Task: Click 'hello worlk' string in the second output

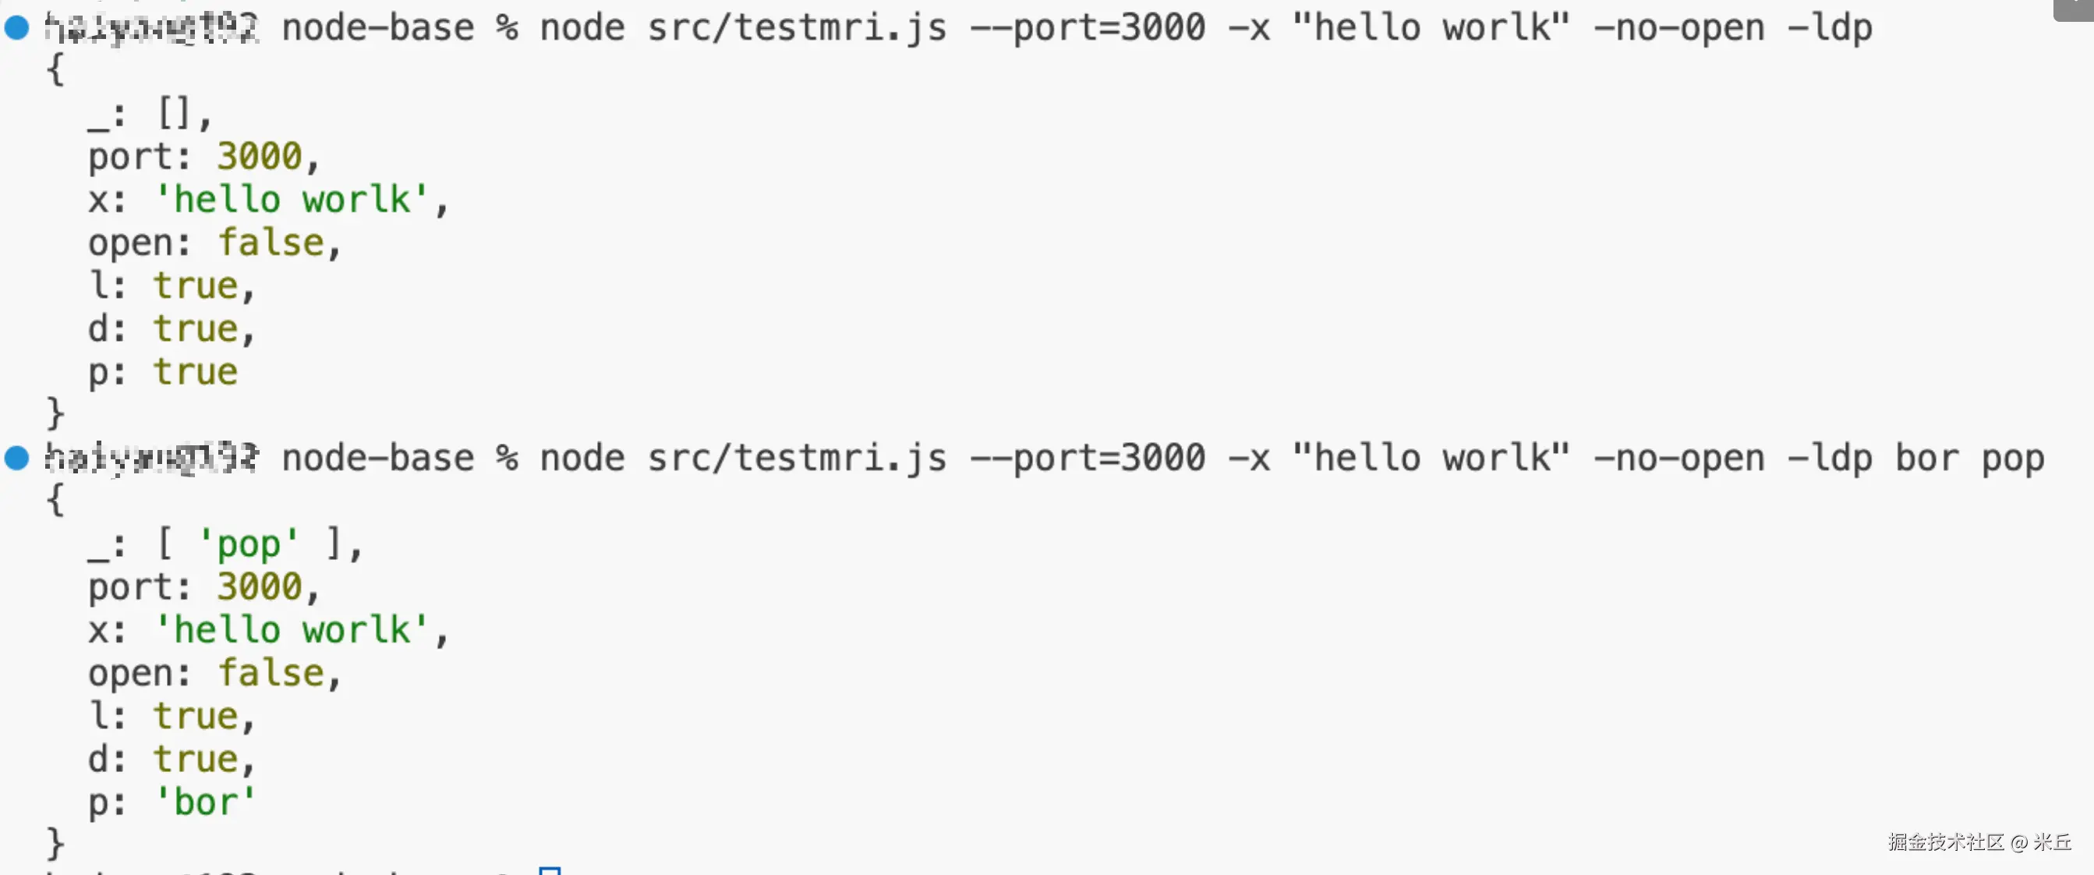Action: click(292, 630)
